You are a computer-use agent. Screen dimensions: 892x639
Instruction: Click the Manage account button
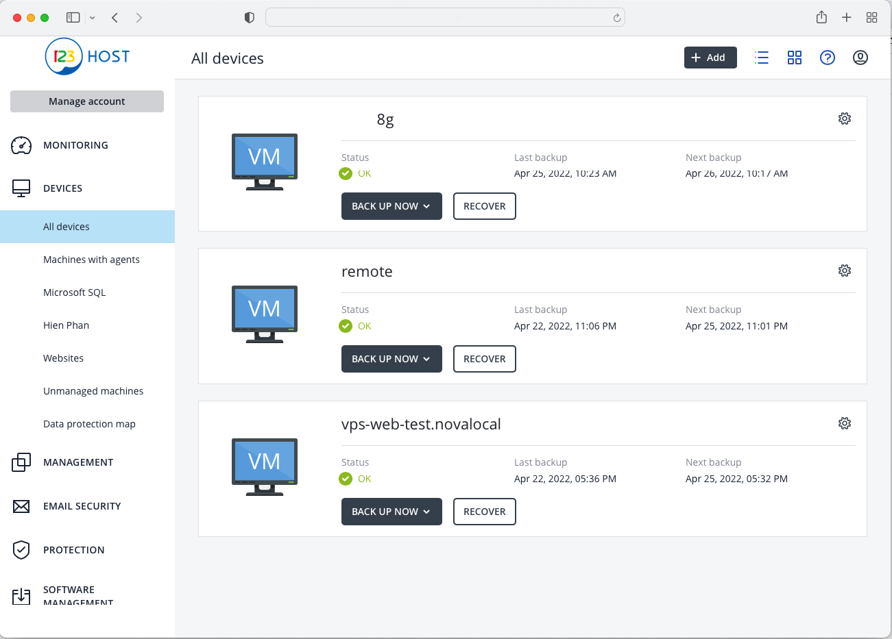click(x=87, y=101)
